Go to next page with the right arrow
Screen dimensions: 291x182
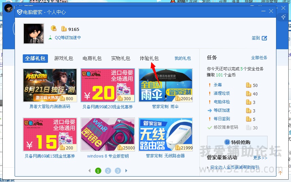click(126, 170)
